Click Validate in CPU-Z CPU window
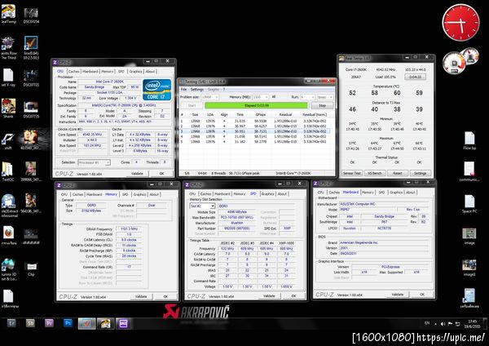This screenshot has height=346, width=489. [x=137, y=173]
